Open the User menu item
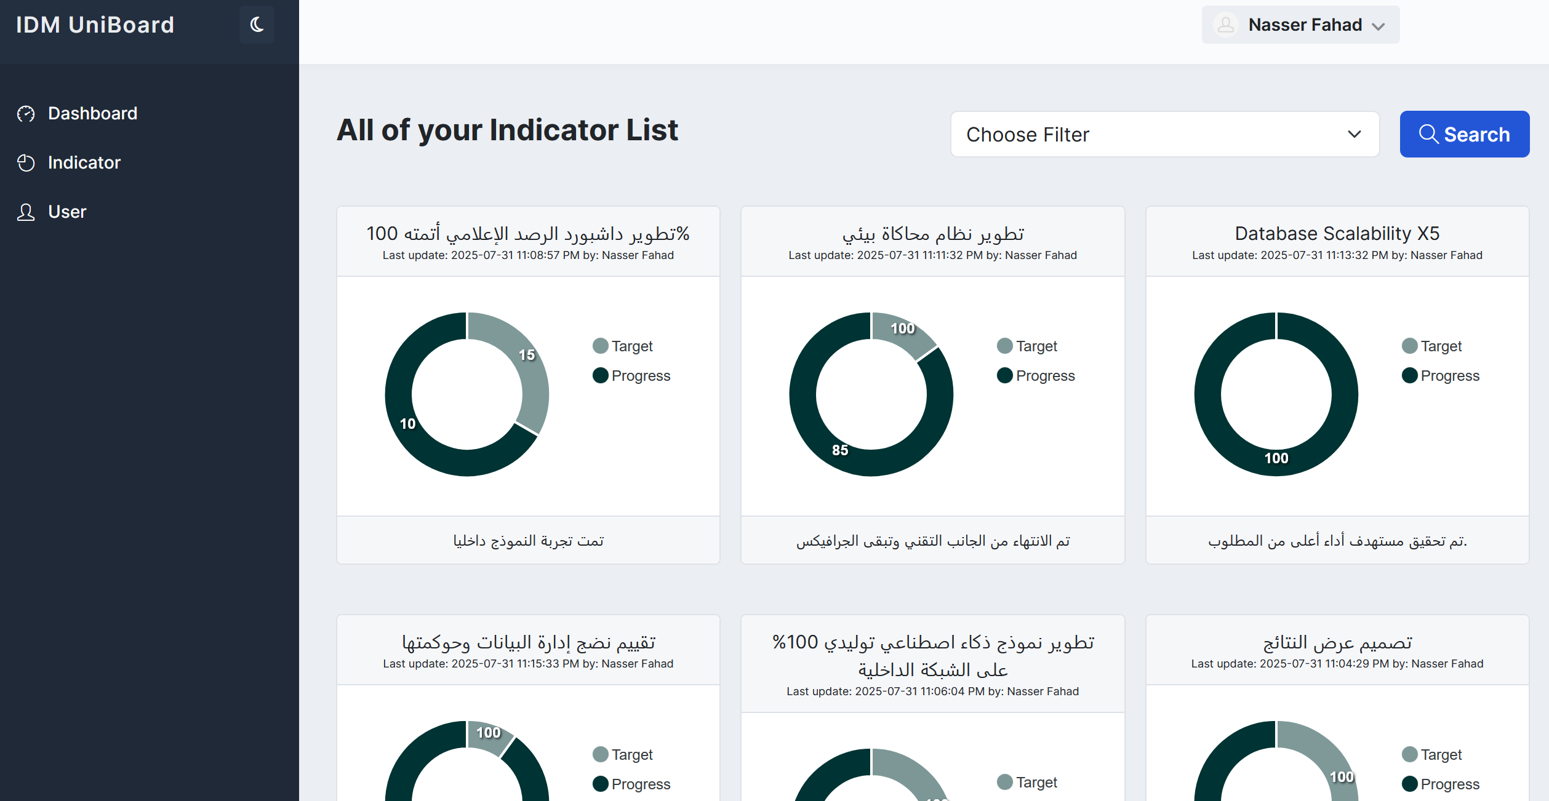 67,212
